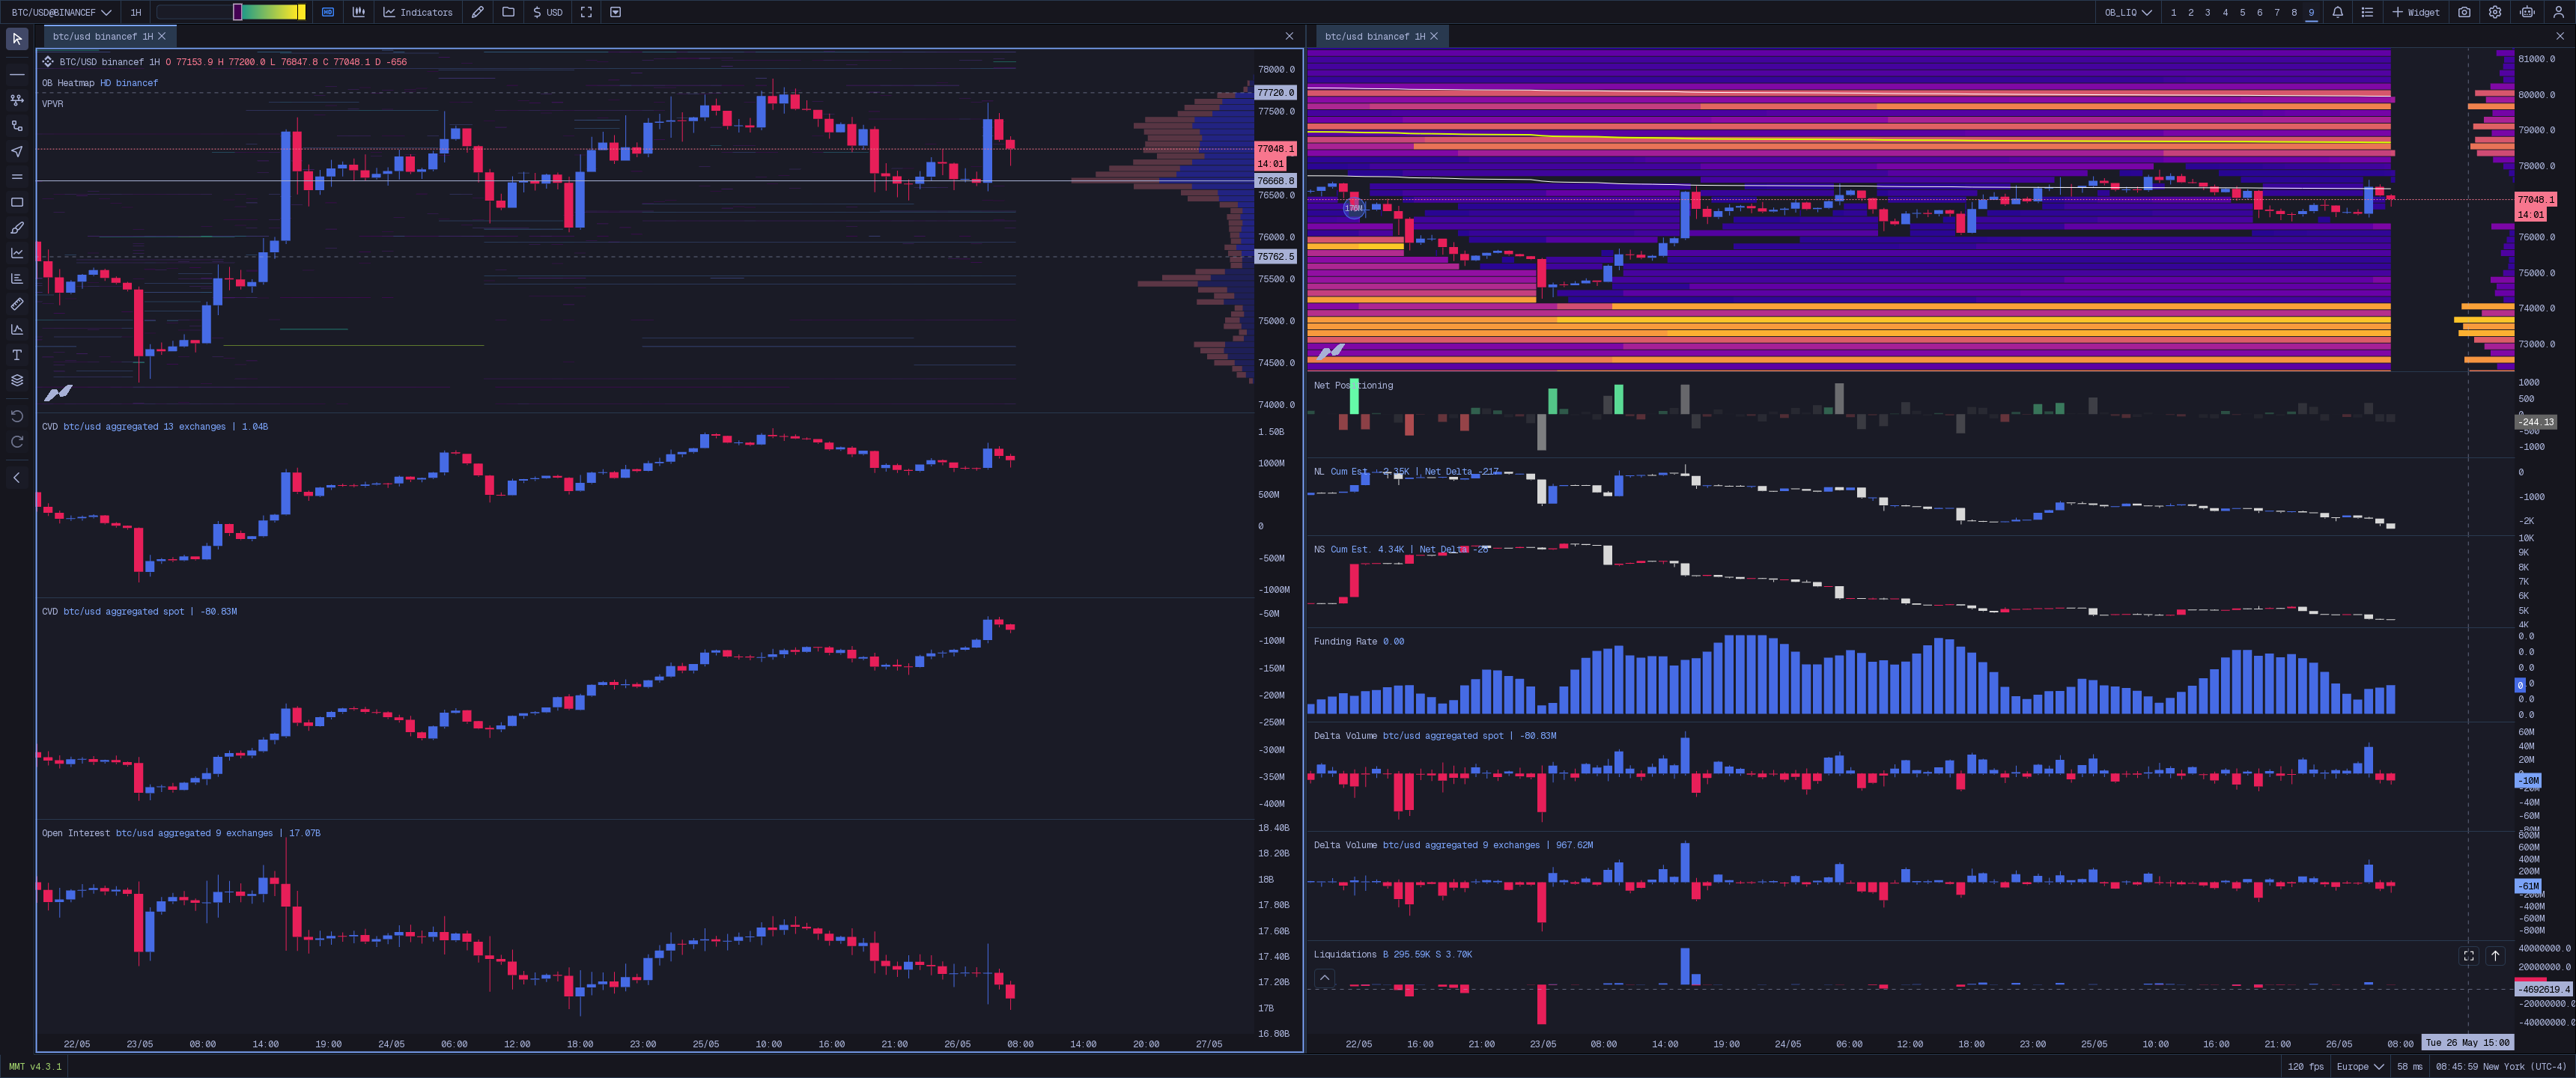Select the parallel lines channel tool
This screenshot has width=2576, height=1078.
(17, 177)
